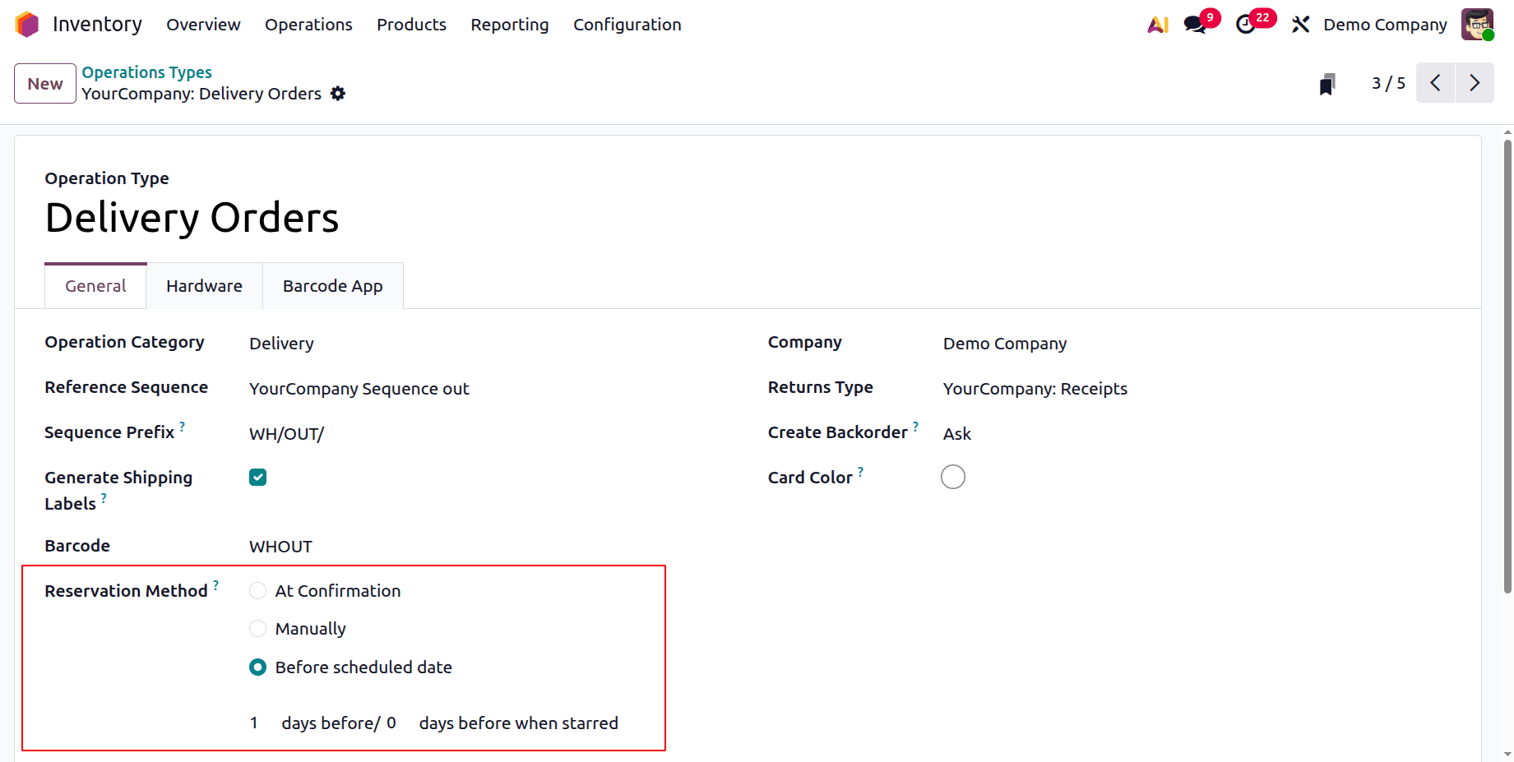This screenshot has width=1514, height=762.
Task: Go to the previous record
Action: 1436,83
